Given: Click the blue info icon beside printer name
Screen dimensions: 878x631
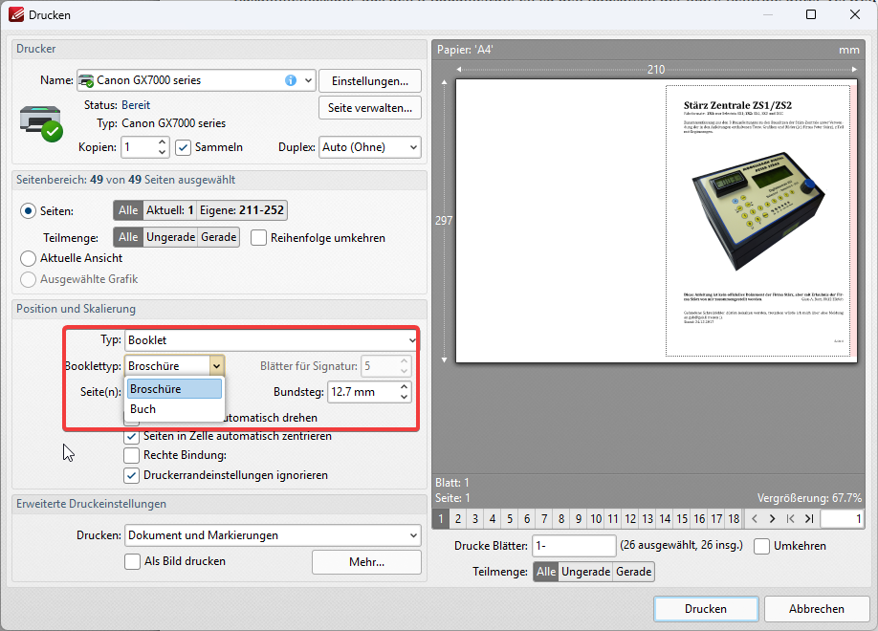Looking at the screenshot, I should 291,80.
